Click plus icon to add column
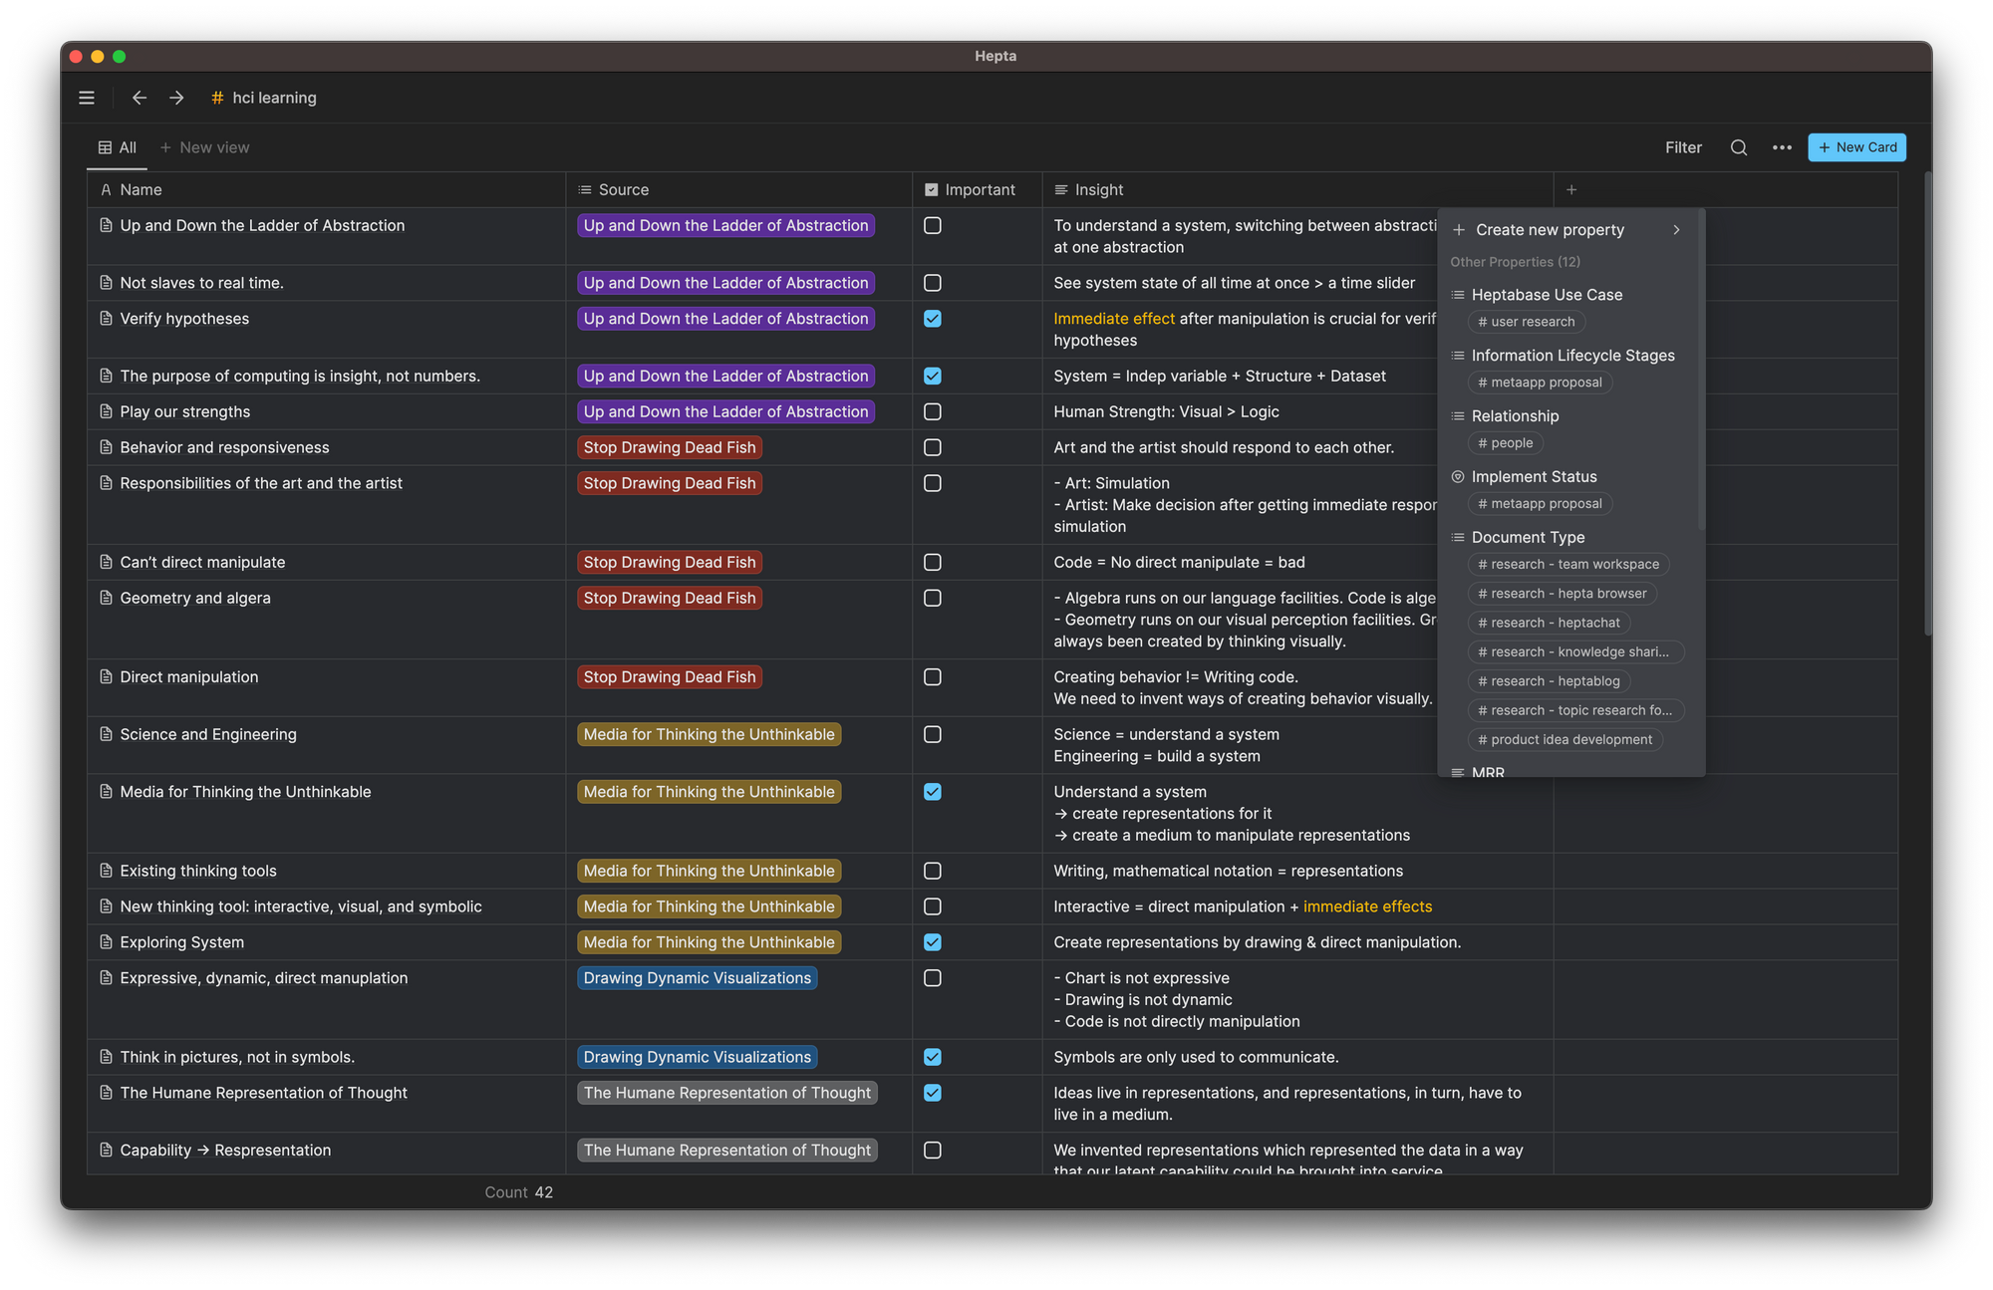Viewport: 1993px width, 1290px height. click(1571, 190)
